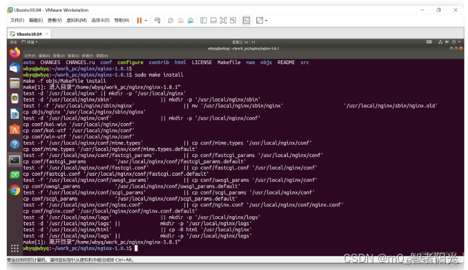Screen dimensions: 468x270
Task: Open VMware 文件(F) menu
Action: tap(17, 20)
